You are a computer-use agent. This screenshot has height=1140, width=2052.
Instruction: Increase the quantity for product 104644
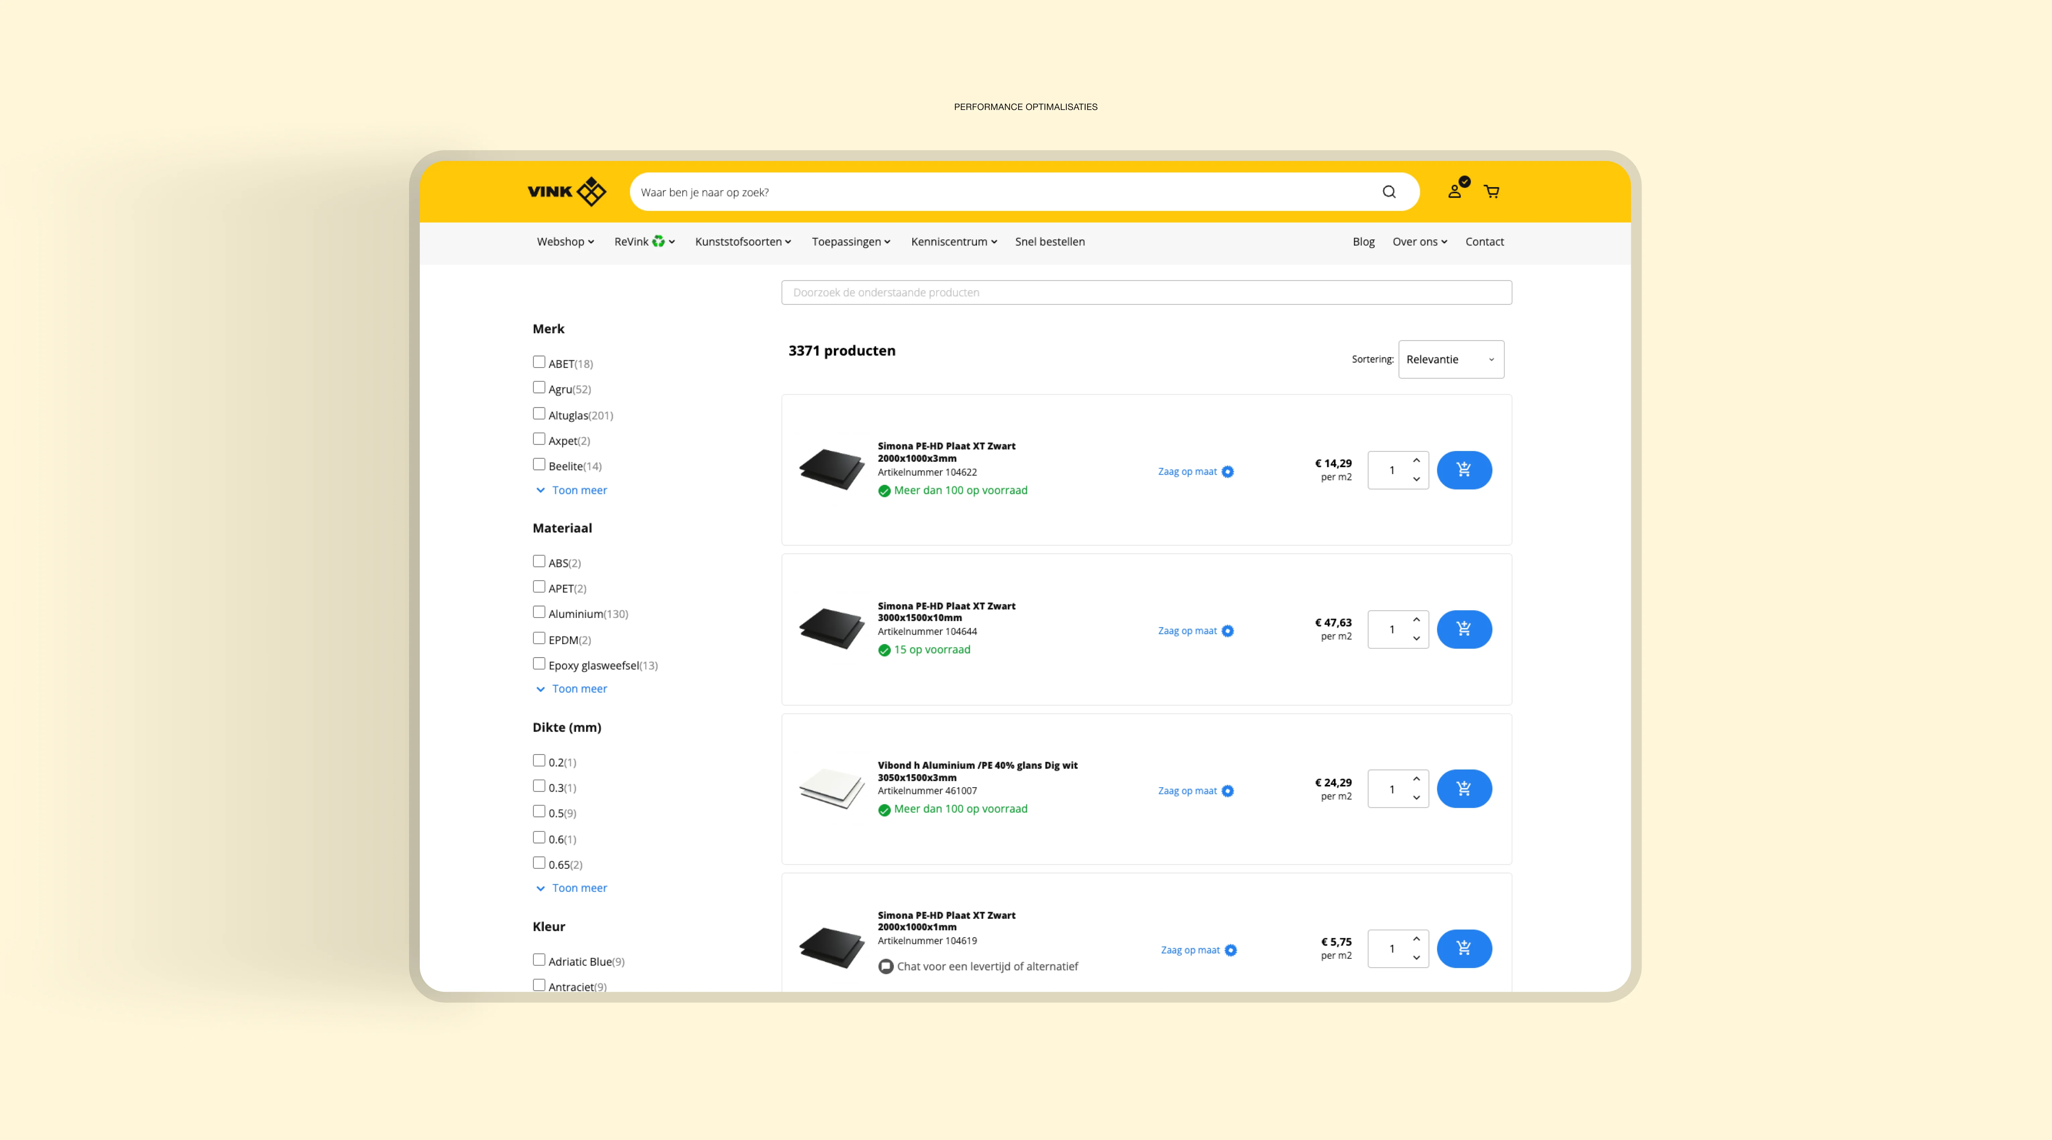1416,620
